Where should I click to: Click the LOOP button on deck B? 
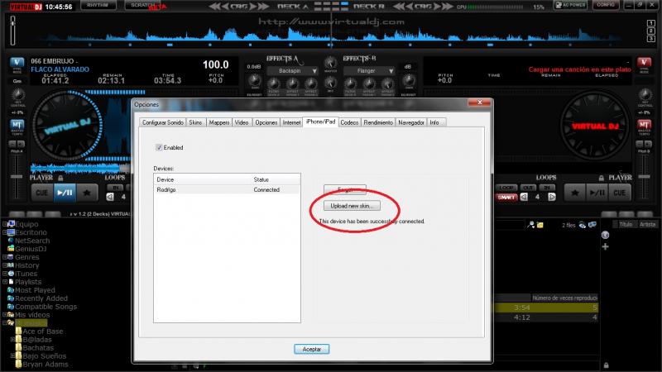[506, 188]
